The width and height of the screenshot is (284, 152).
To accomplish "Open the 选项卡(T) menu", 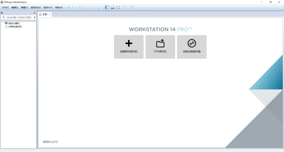I will [48, 7].
